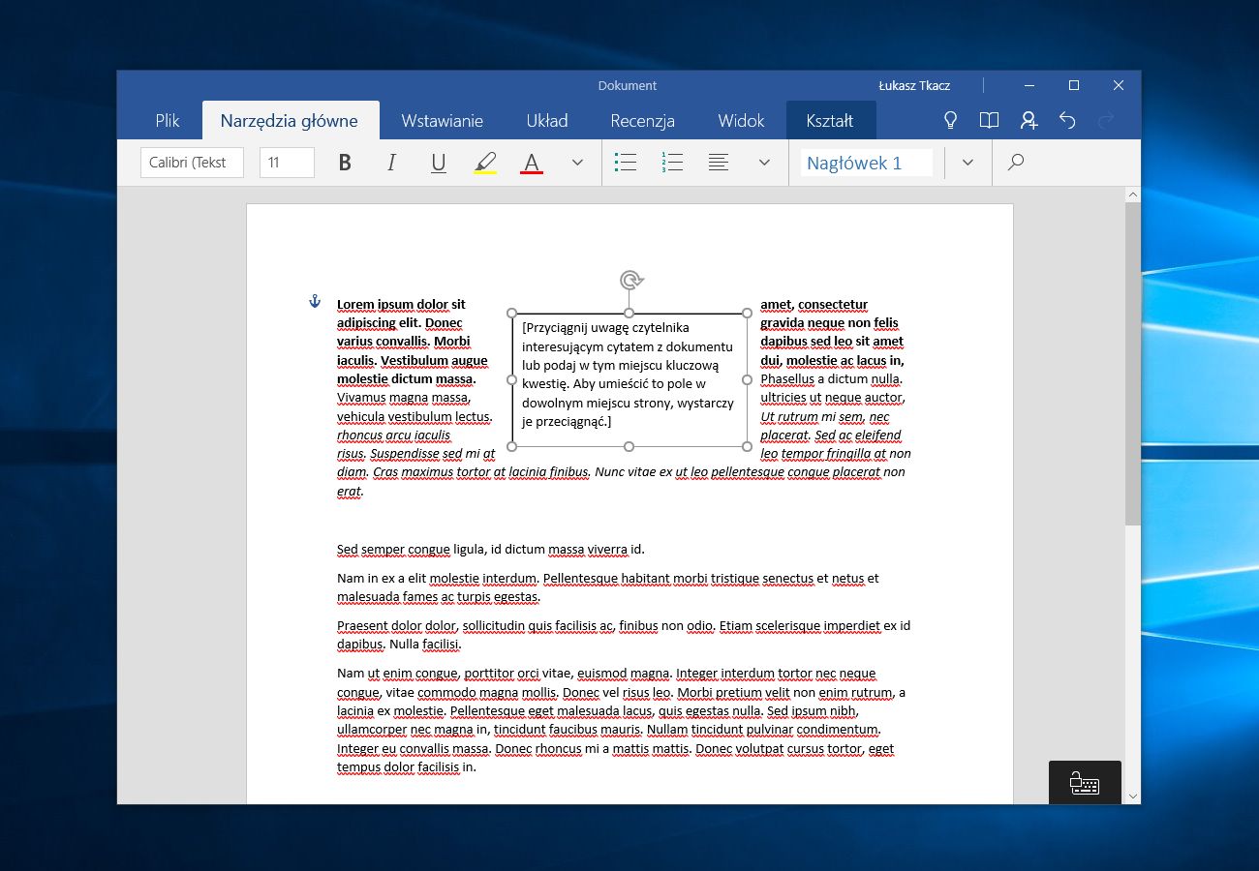
Task: Click bottom-middle text box resize handle
Action: (x=629, y=446)
